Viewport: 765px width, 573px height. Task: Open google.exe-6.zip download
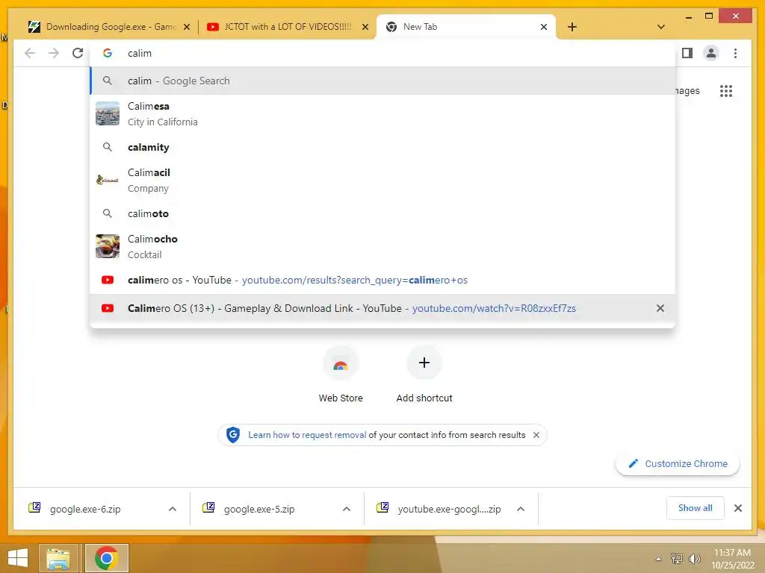pyautogui.click(x=85, y=509)
